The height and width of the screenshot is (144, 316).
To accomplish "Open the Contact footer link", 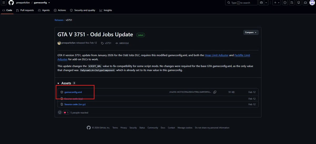I will click(x=171, y=128).
